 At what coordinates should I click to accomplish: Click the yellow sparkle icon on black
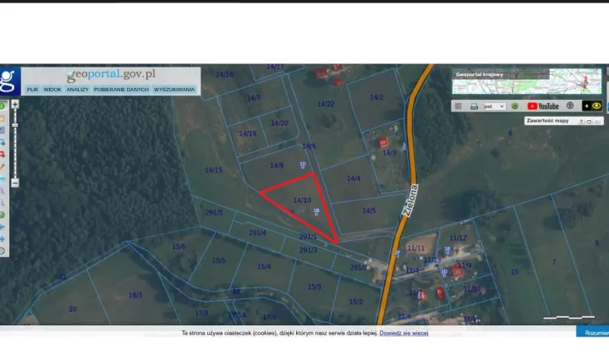586,106
